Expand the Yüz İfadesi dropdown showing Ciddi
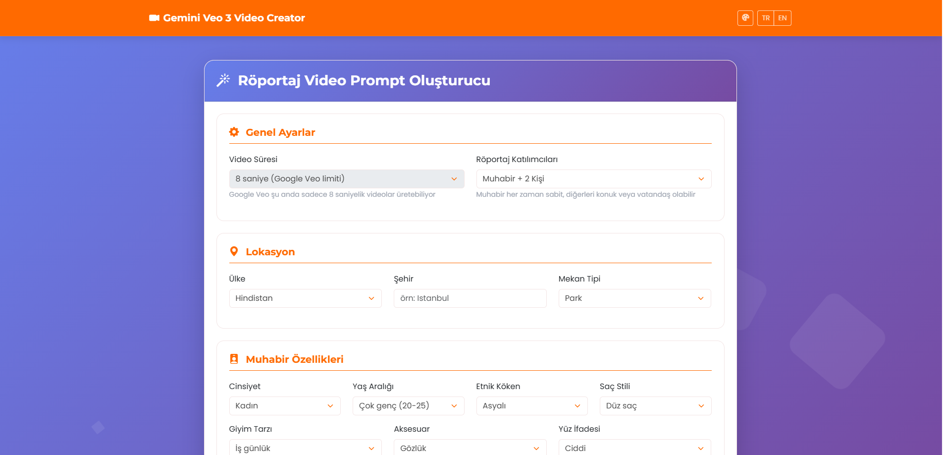This screenshot has height=455, width=943. point(635,448)
